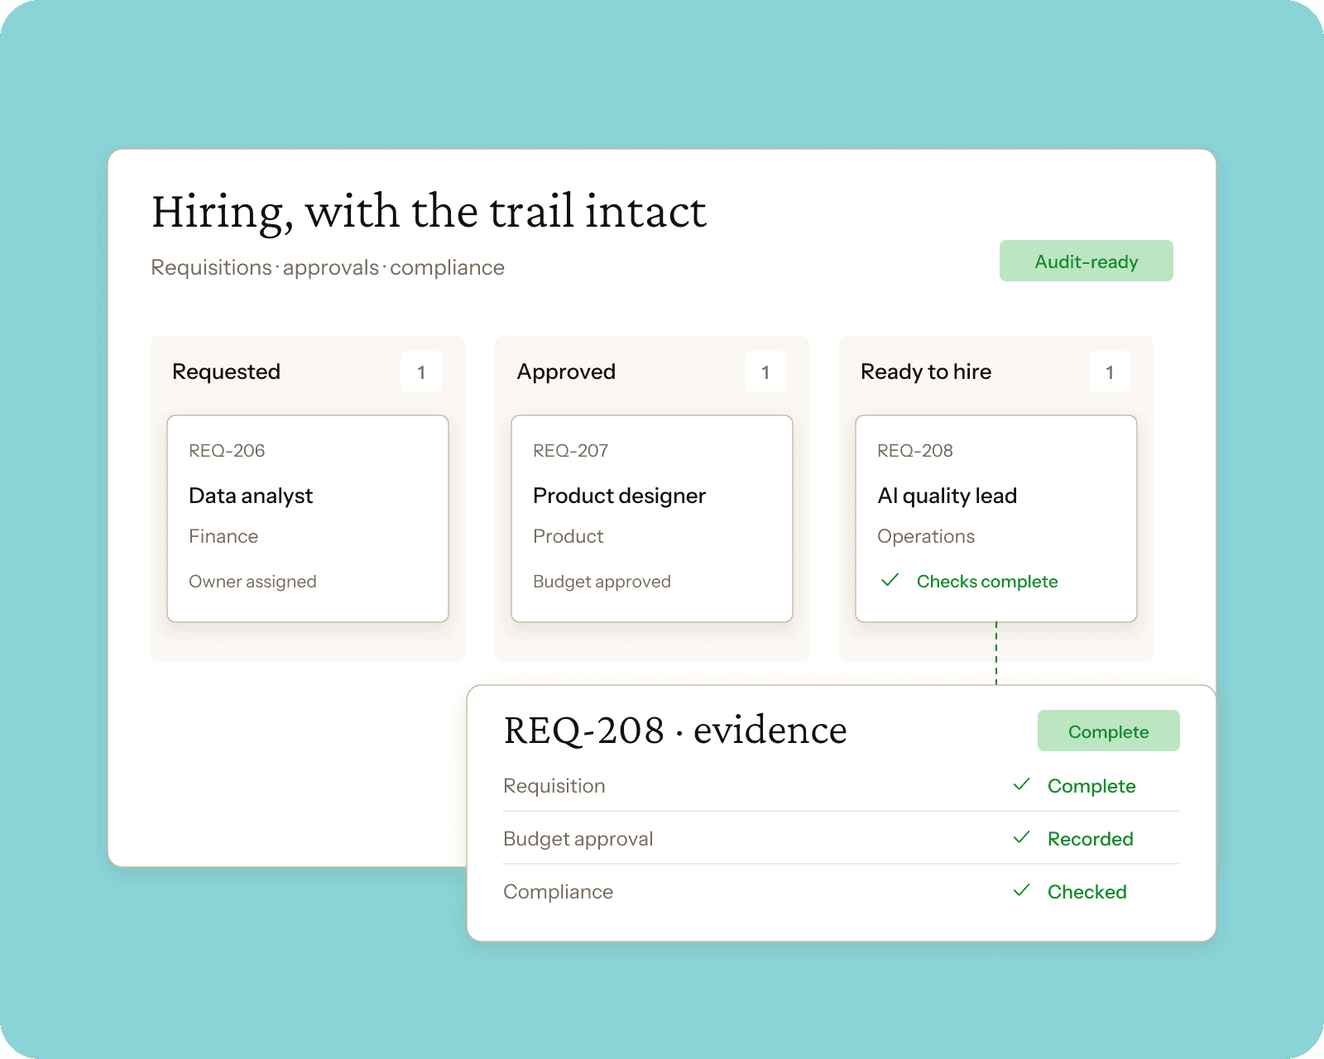Click the 'Hiring, with the trail intact' heading

(429, 212)
